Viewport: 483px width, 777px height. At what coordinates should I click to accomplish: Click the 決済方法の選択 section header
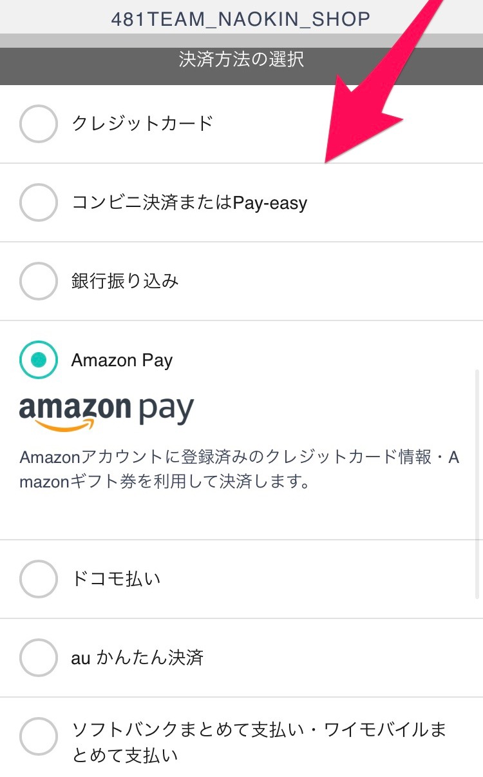coord(241,60)
